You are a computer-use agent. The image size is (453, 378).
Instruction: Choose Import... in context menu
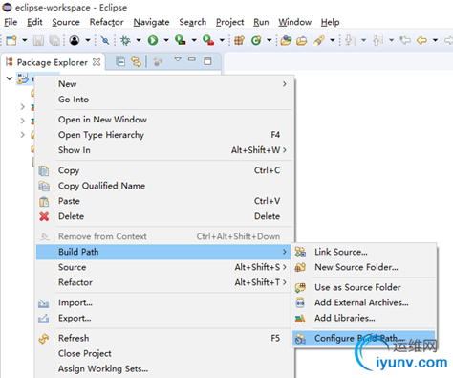pos(164,302)
